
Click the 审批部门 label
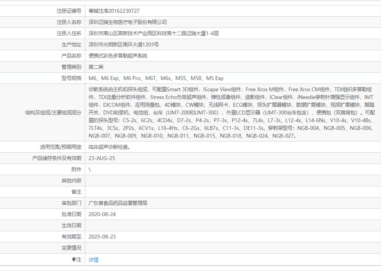tap(71, 203)
